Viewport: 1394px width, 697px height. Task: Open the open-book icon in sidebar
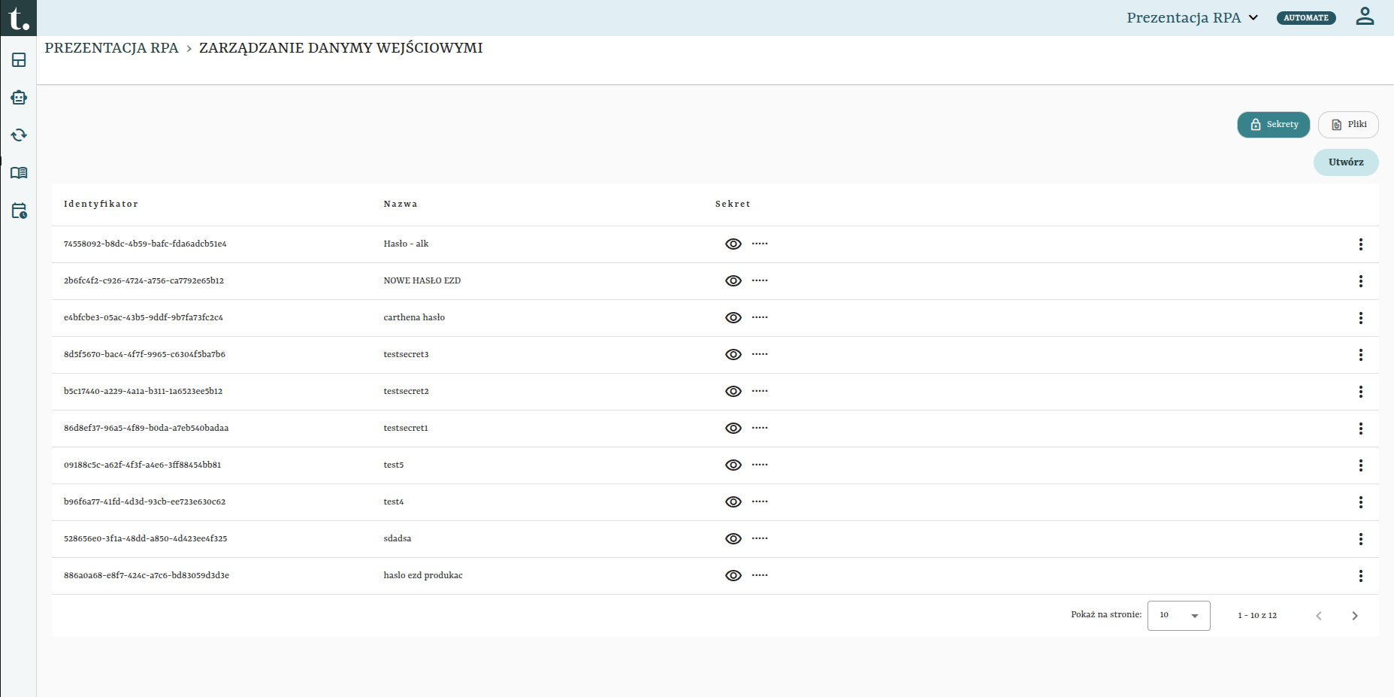coord(19,173)
